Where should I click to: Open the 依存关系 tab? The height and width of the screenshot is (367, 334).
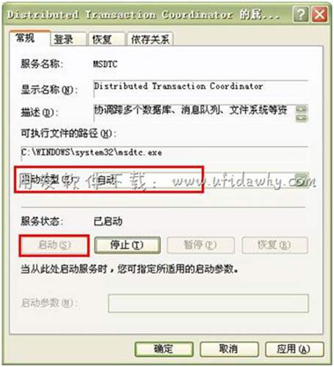150,39
